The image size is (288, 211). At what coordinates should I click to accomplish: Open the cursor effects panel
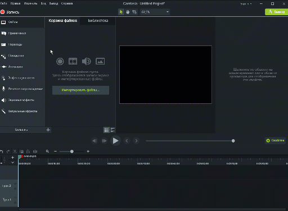coord(22,78)
